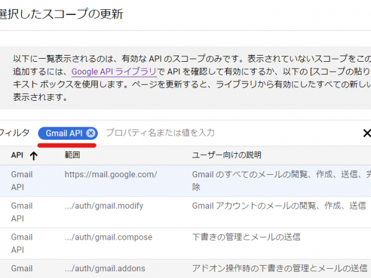
Task: Click Gmail API cell in gmail.compose row
Action: [x=22, y=243]
